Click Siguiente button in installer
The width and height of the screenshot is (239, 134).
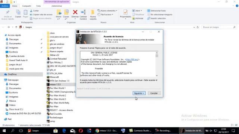tap(139, 93)
